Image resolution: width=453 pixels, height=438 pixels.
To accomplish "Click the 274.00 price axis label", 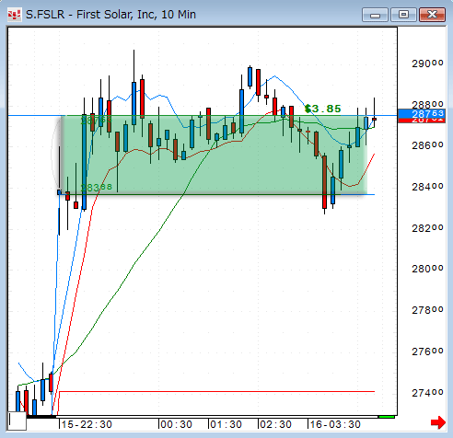I will [427, 393].
